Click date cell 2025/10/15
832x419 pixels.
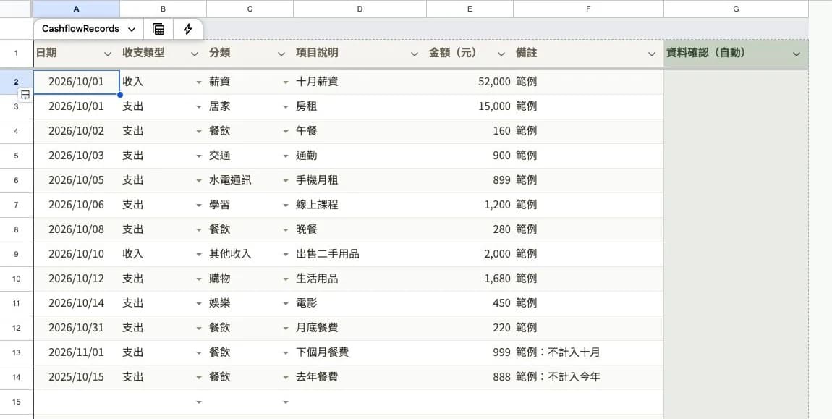[x=77, y=377]
